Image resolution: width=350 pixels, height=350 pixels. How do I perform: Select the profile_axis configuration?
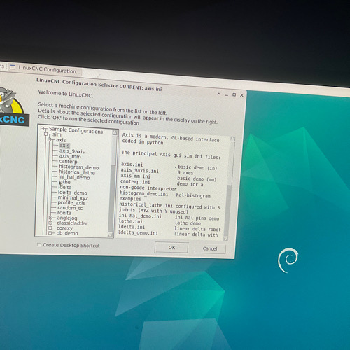[x=71, y=203]
